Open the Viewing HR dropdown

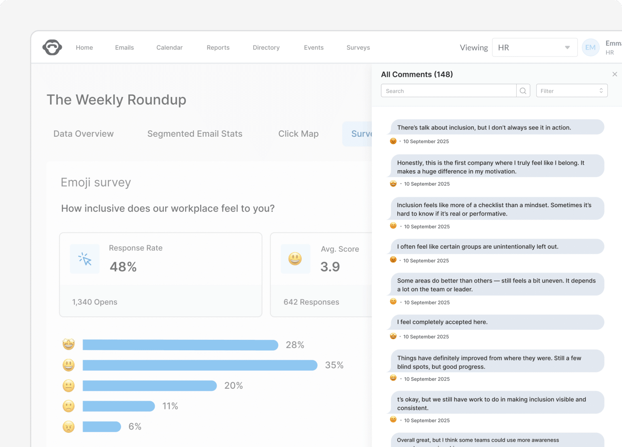tap(535, 47)
